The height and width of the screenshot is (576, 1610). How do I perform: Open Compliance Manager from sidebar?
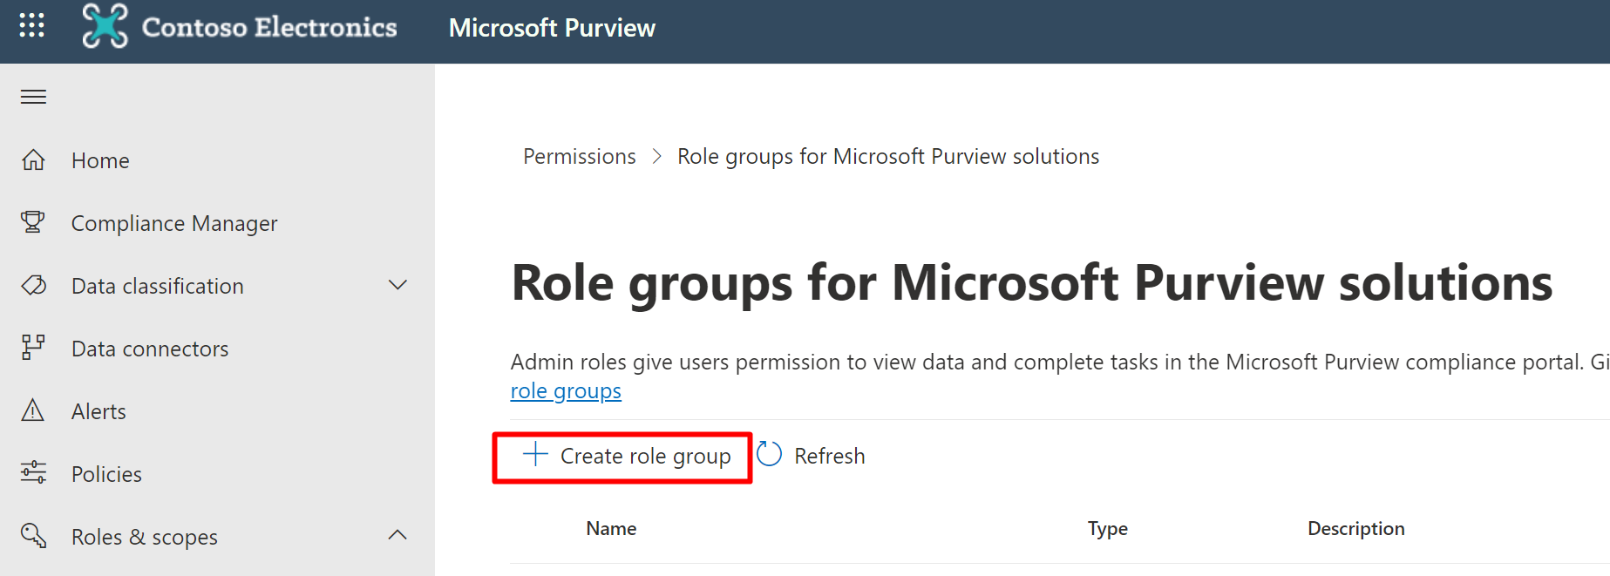(174, 224)
